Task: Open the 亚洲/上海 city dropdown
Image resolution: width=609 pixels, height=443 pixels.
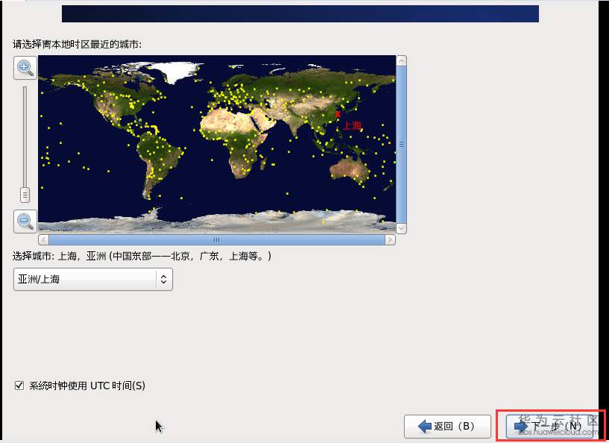Action: click(93, 279)
